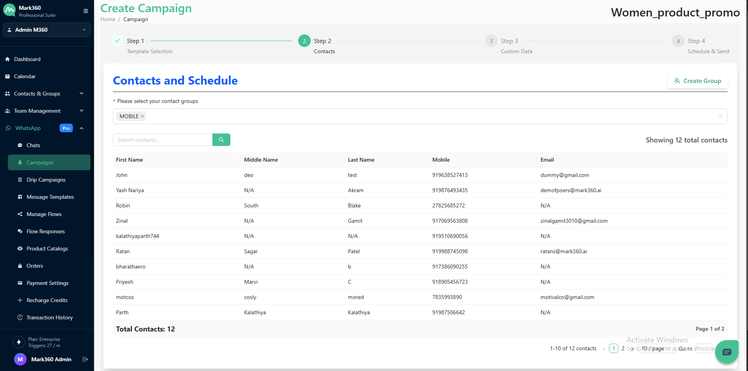
Task: Open Drip Campaigns menu item
Action: (46, 180)
